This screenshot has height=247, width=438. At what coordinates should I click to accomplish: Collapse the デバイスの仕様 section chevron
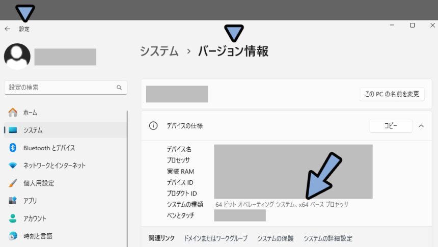[421, 126]
